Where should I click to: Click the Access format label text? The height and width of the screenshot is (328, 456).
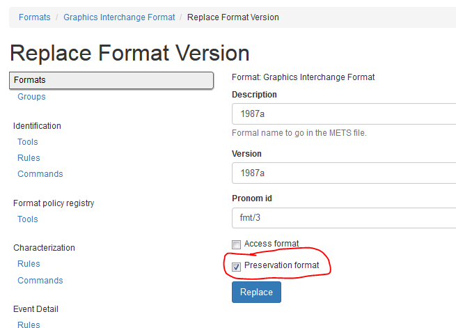[x=272, y=244]
